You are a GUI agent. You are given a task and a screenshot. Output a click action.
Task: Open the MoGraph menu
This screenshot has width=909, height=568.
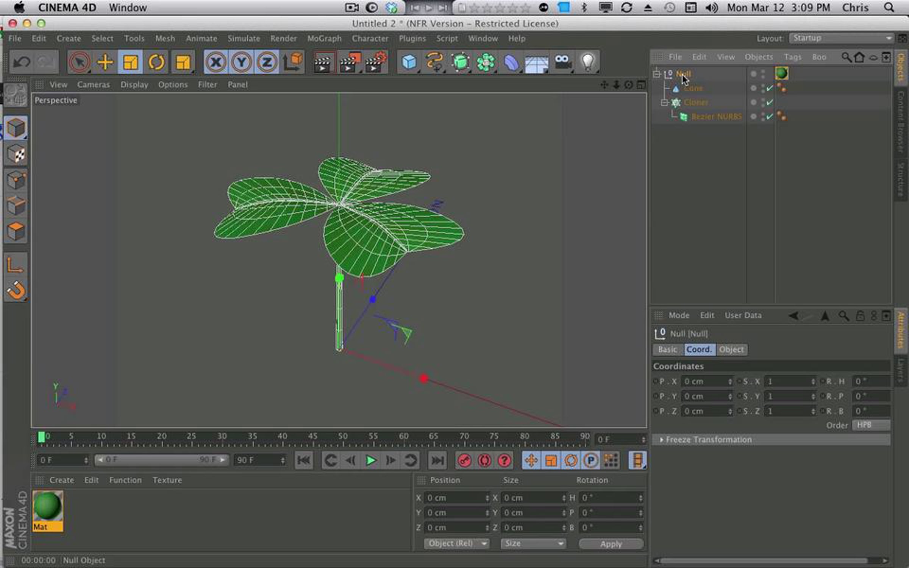point(324,39)
